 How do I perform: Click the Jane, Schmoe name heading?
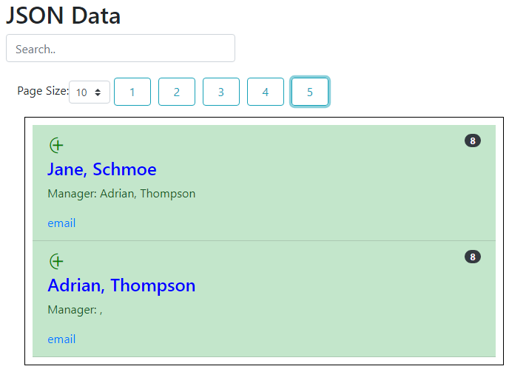click(x=102, y=169)
